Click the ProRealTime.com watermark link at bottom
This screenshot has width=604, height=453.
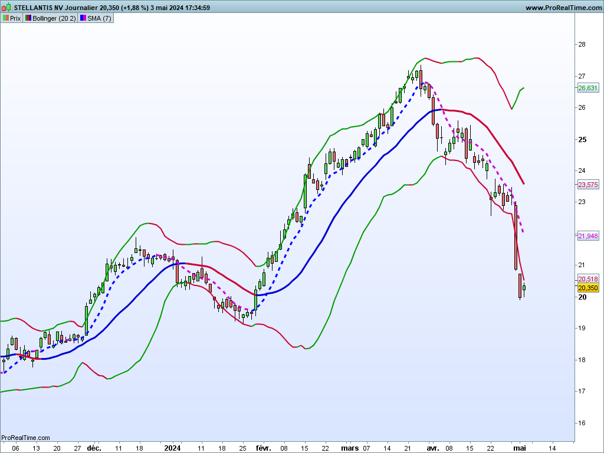click(25, 438)
